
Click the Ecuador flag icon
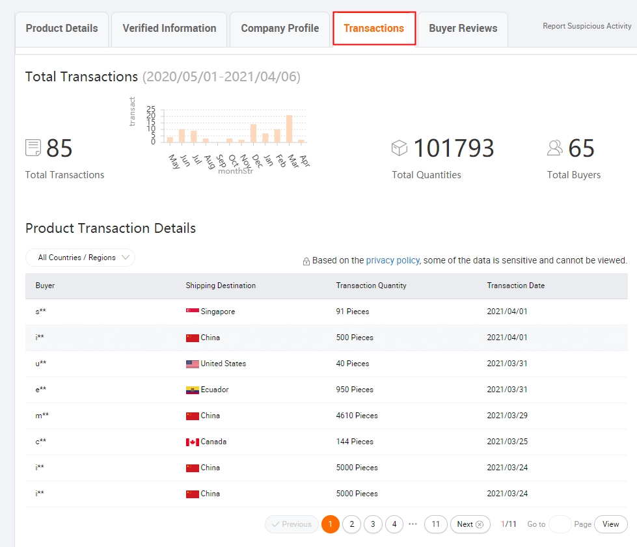[x=193, y=390]
